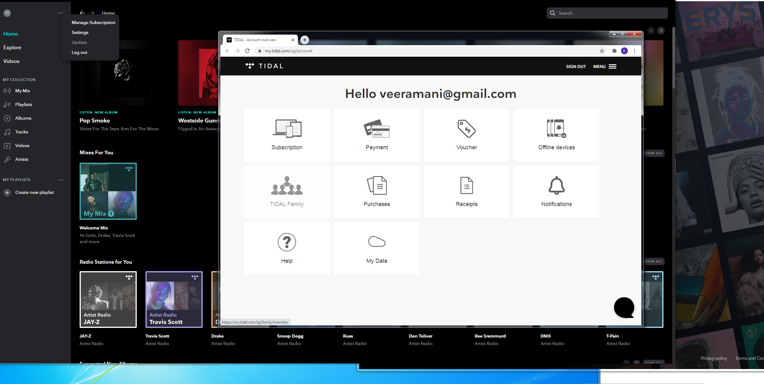Open the browser three-dot menu
The height and width of the screenshot is (384, 764).
[x=634, y=51]
